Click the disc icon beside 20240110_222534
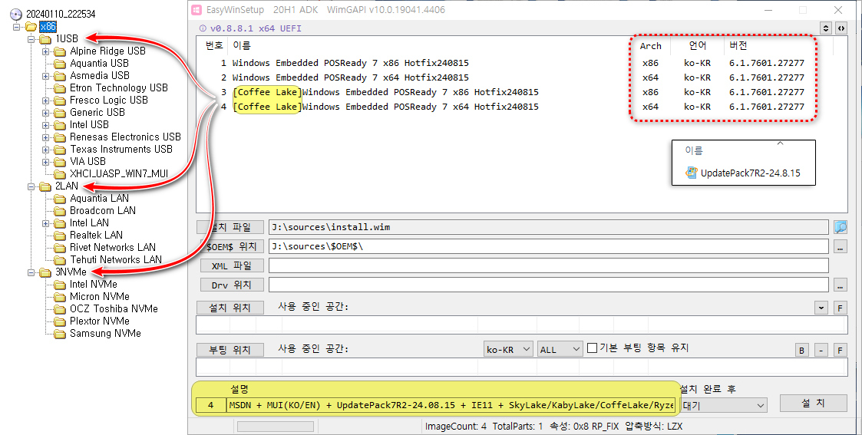The image size is (862, 435). click(16, 15)
